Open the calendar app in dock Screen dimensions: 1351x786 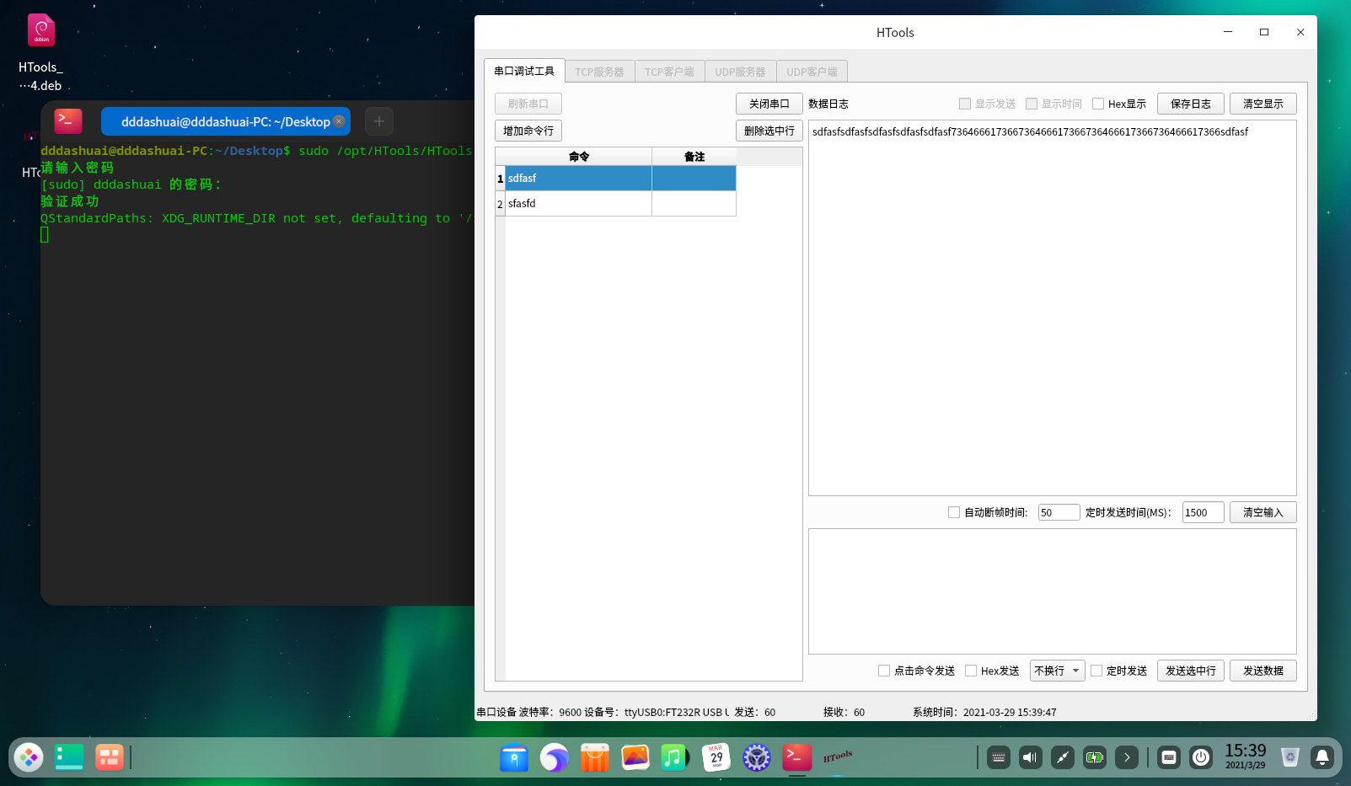[x=716, y=757]
